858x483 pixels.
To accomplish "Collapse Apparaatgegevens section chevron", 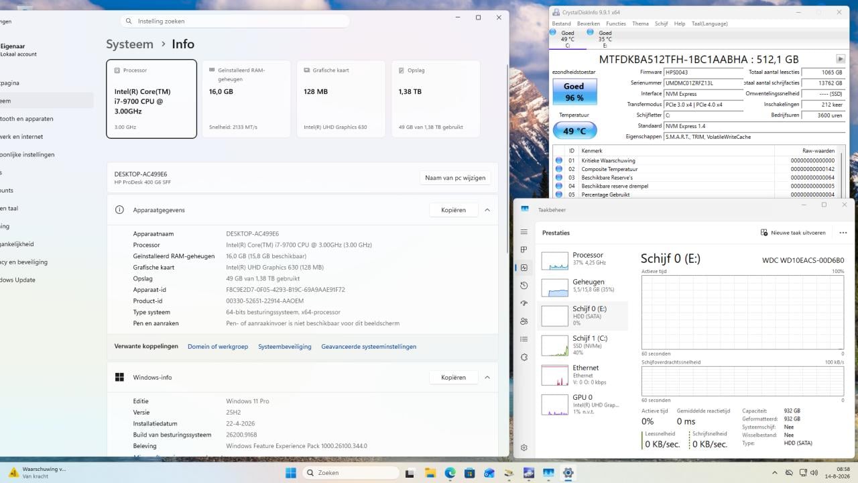I will [x=487, y=210].
